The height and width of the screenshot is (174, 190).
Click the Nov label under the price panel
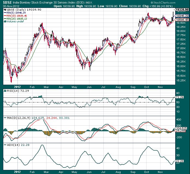click(160, 87)
